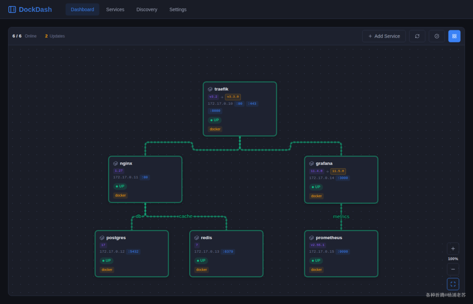This screenshot has width=473, height=304.
Task: Click redis's :6379 port badge
Action: (x=228, y=251)
